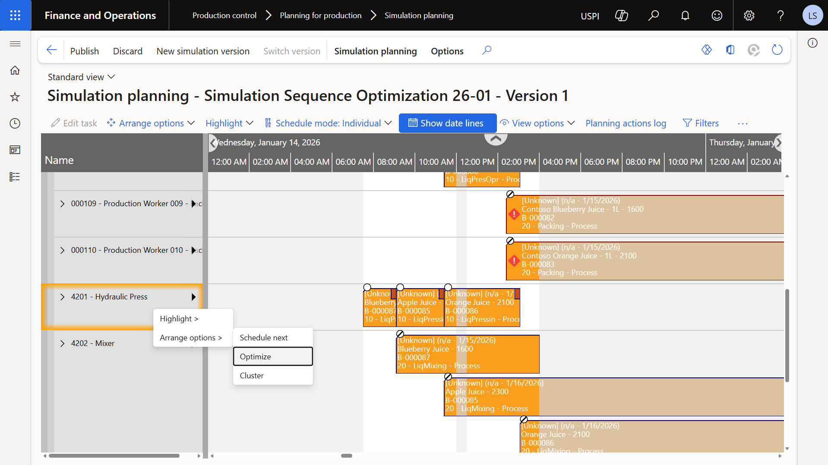Open the navigation search magnifier icon

pyautogui.click(x=654, y=15)
